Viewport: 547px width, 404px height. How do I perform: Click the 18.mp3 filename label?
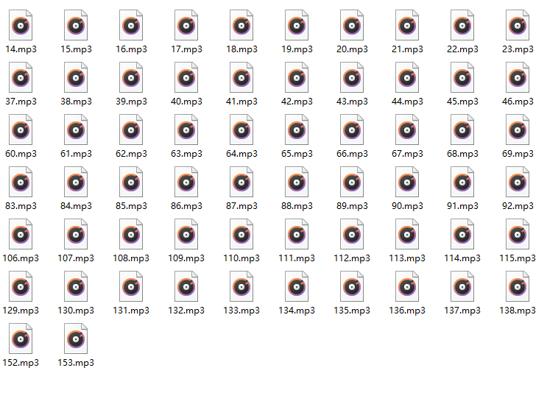coord(241,49)
